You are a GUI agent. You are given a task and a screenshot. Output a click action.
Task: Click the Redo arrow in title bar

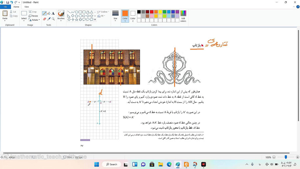(16, 2)
